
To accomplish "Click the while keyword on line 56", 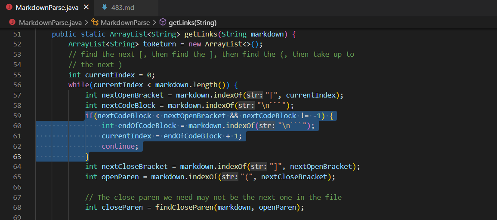I will click(78, 85).
